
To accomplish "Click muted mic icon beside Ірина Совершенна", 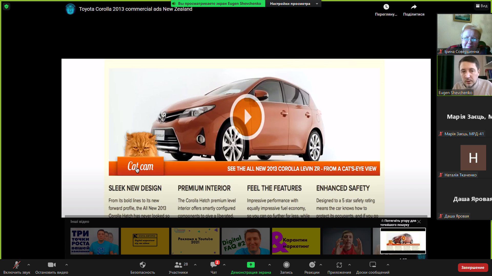I will (441, 52).
